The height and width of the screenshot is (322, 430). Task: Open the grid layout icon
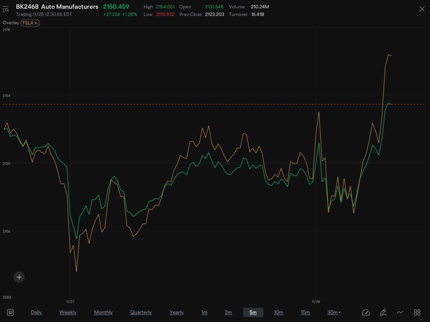[x=417, y=312]
